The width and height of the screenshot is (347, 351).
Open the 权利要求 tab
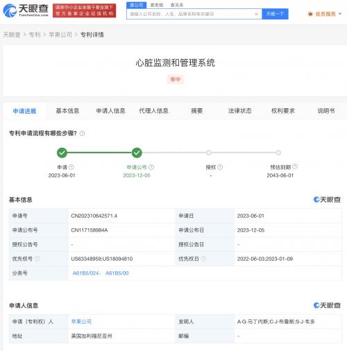tap(282, 111)
